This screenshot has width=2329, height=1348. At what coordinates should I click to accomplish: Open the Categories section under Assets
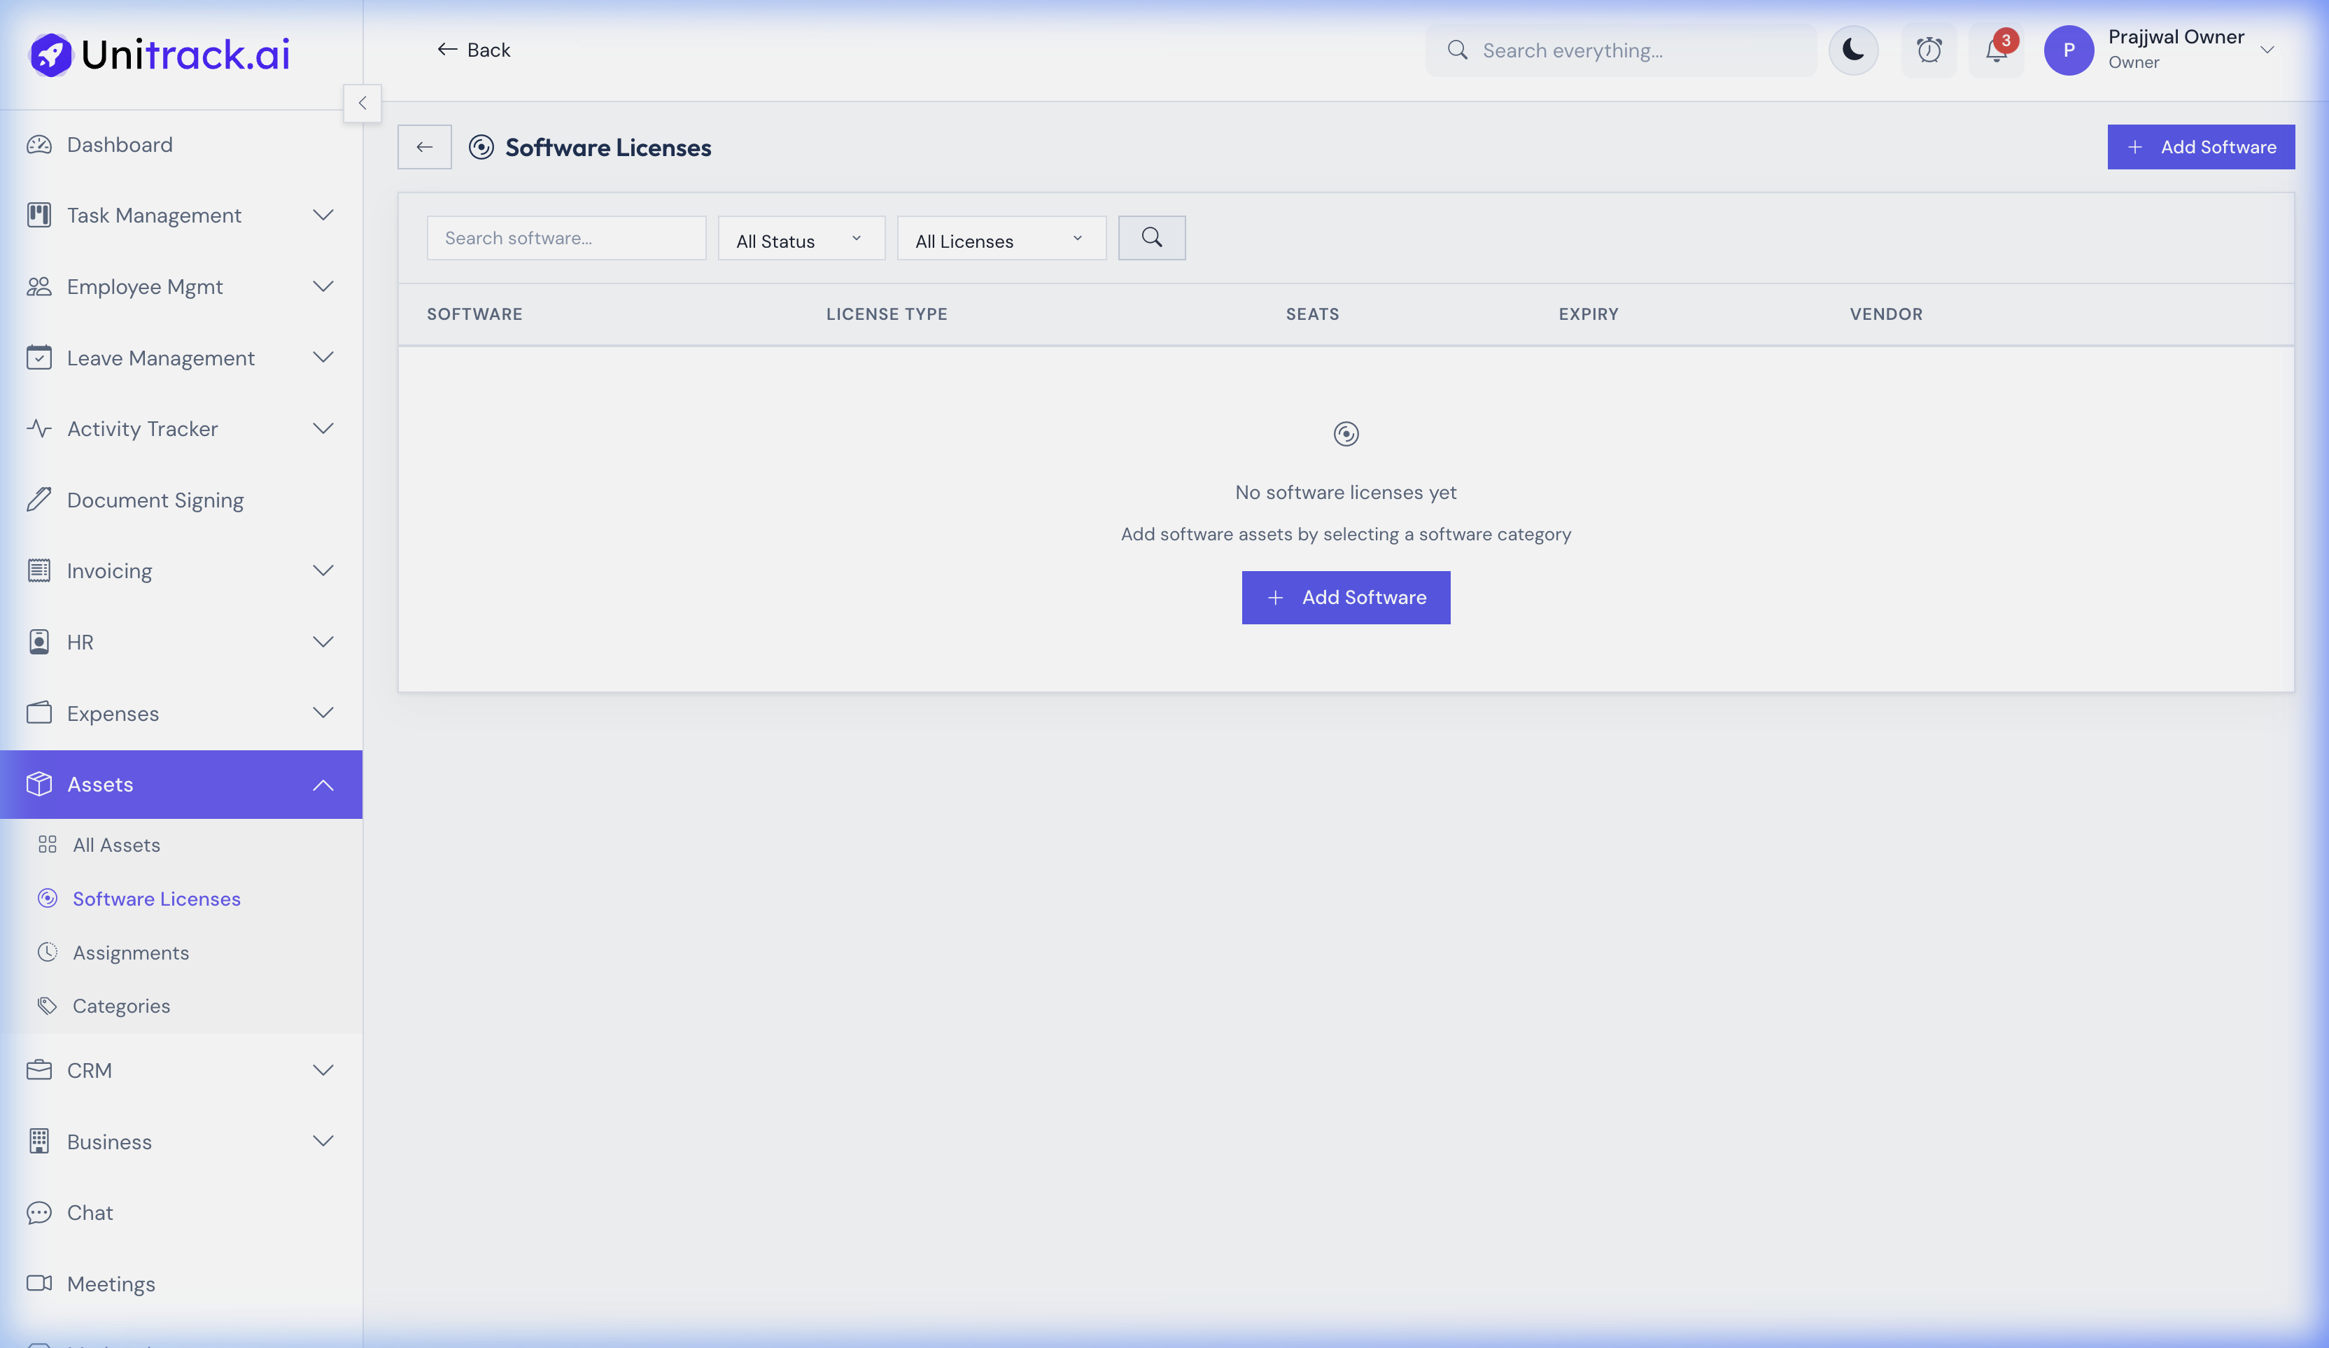click(x=121, y=1005)
